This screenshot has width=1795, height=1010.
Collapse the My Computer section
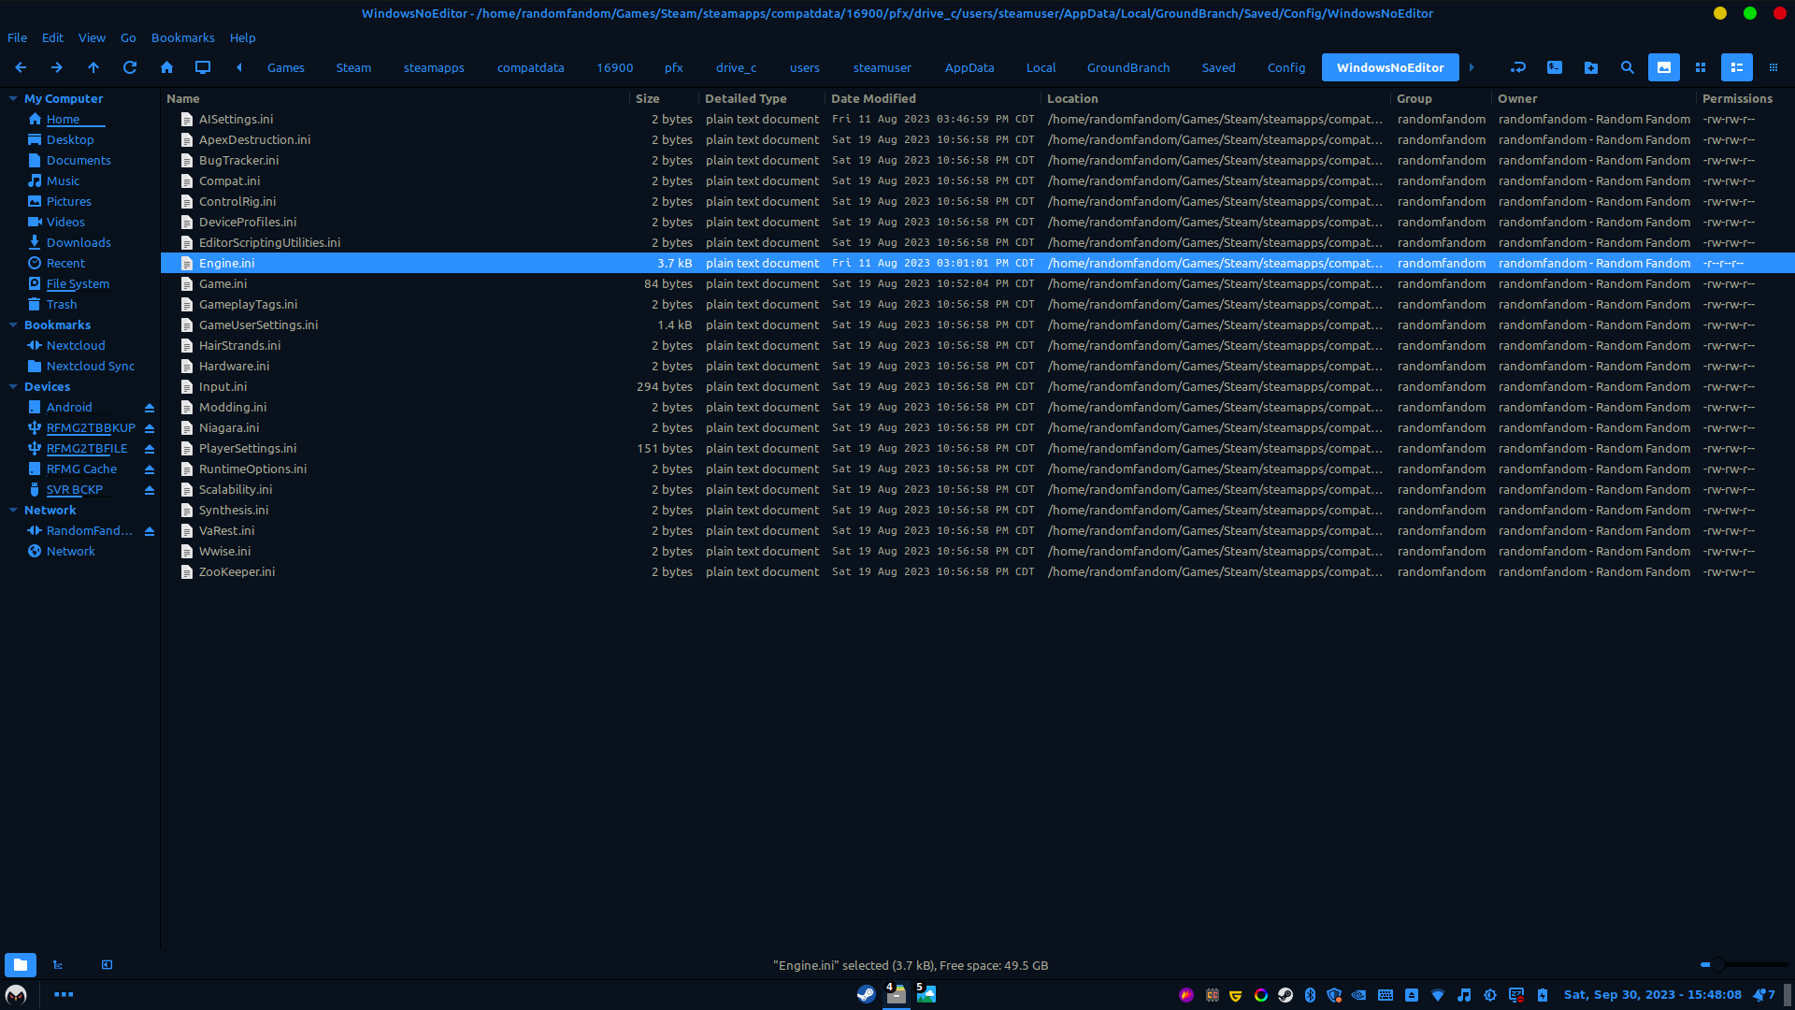tap(13, 98)
